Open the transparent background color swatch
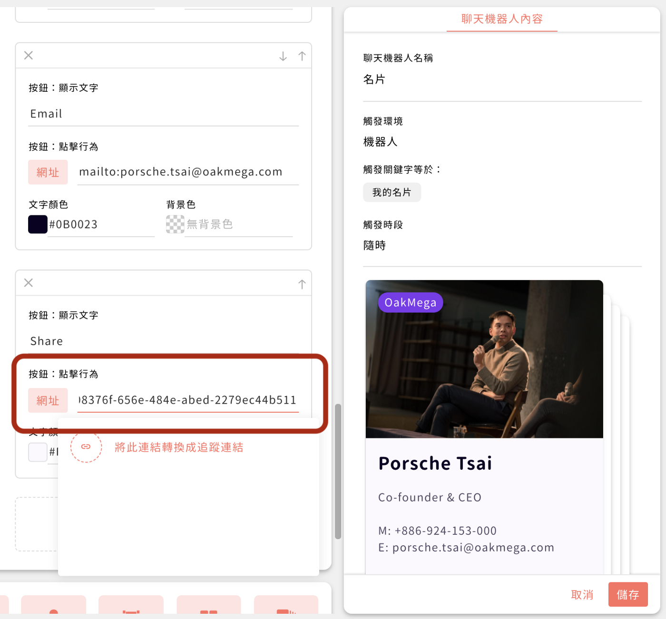Screen dimensions: 666x619 point(175,224)
